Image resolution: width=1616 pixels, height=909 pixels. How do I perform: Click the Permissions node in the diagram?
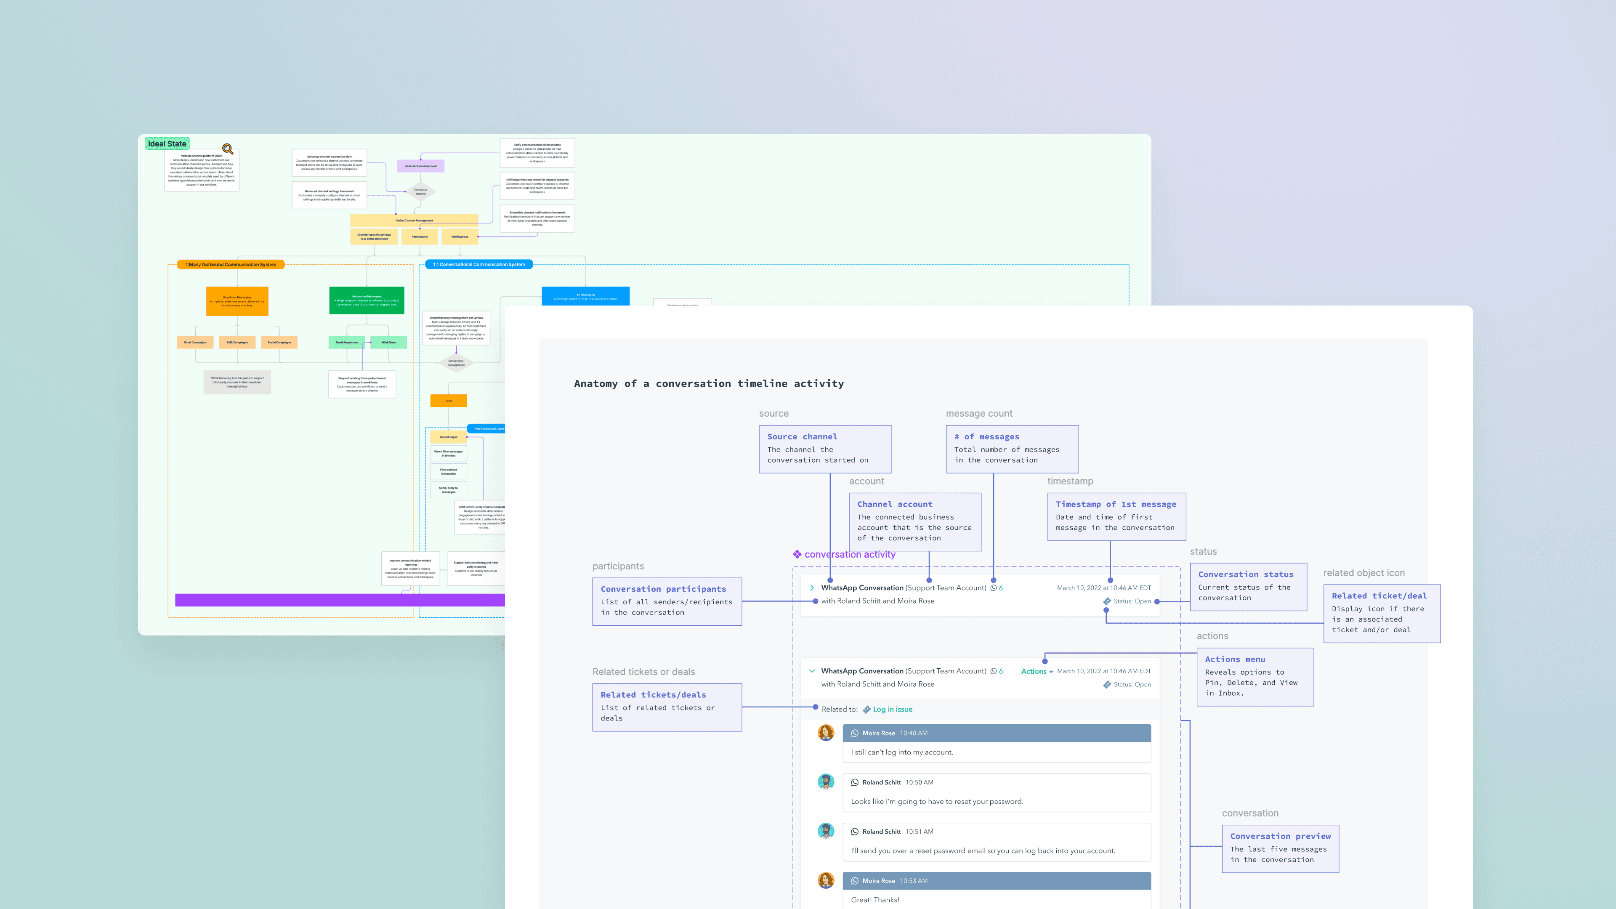pyautogui.click(x=420, y=237)
